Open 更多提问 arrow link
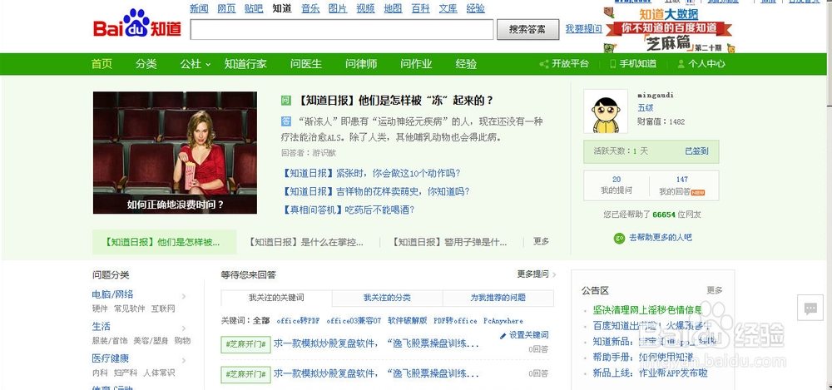The height and width of the screenshot is (390, 832). click(x=537, y=274)
